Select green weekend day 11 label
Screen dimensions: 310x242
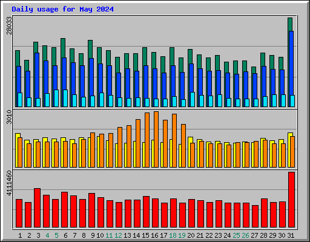click(x=109, y=235)
